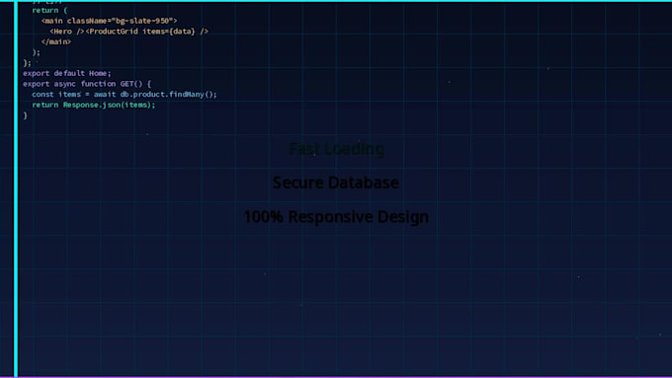Click the '</main>' closing tag line
Viewport: 672px width, 378px height.
click(x=56, y=42)
